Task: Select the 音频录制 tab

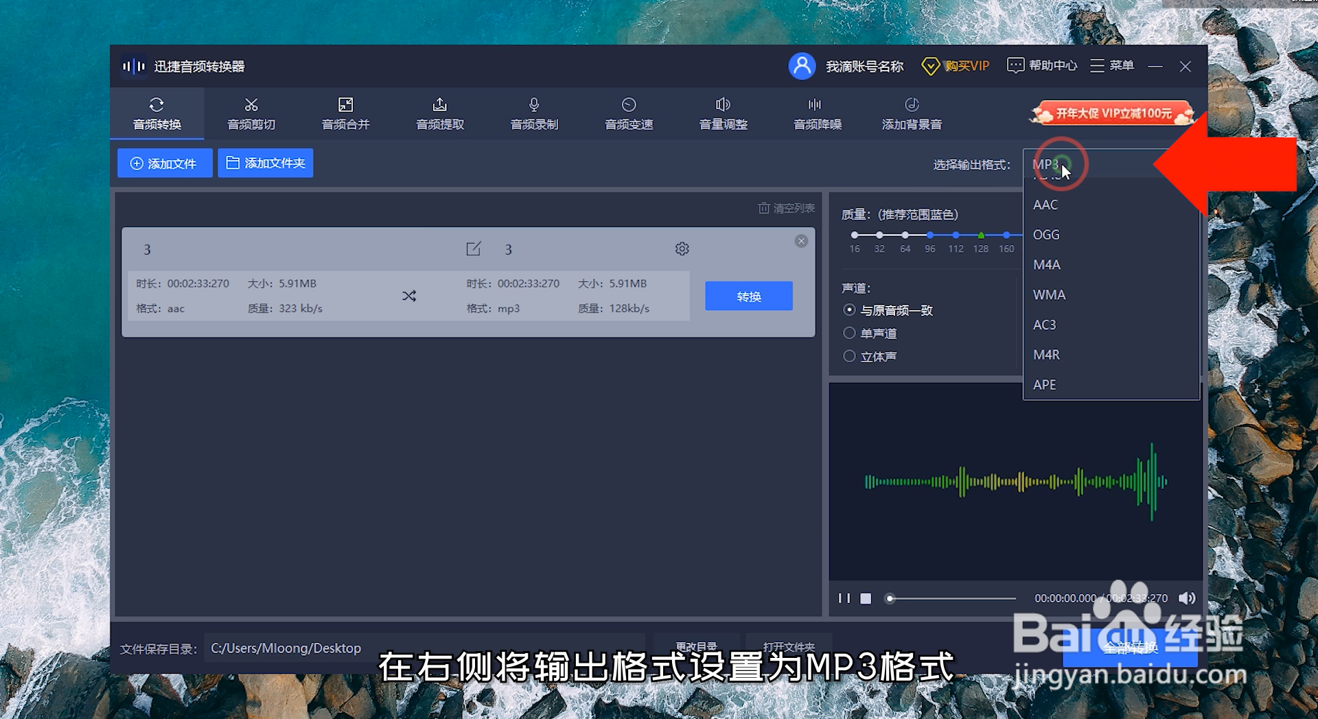Action: 534,114
